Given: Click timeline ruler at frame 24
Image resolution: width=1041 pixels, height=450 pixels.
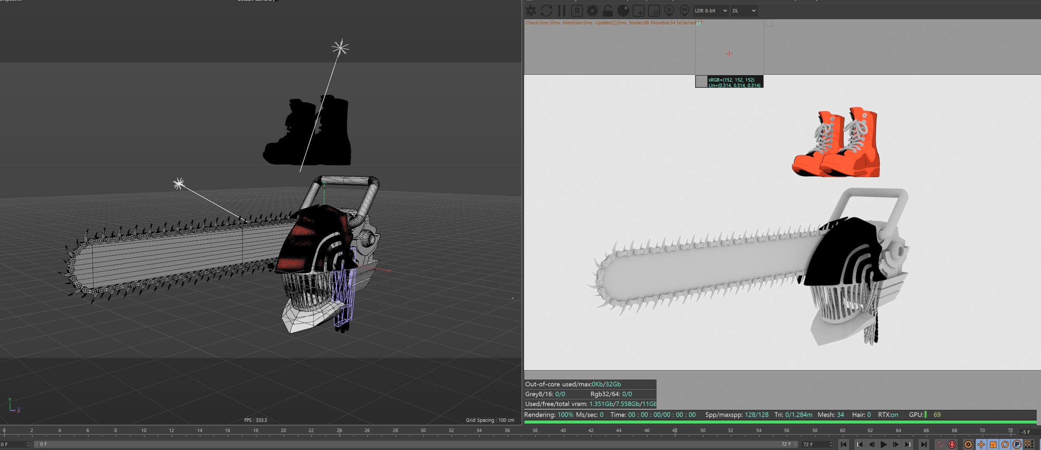Looking at the screenshot, I should [x=339, y=432].
